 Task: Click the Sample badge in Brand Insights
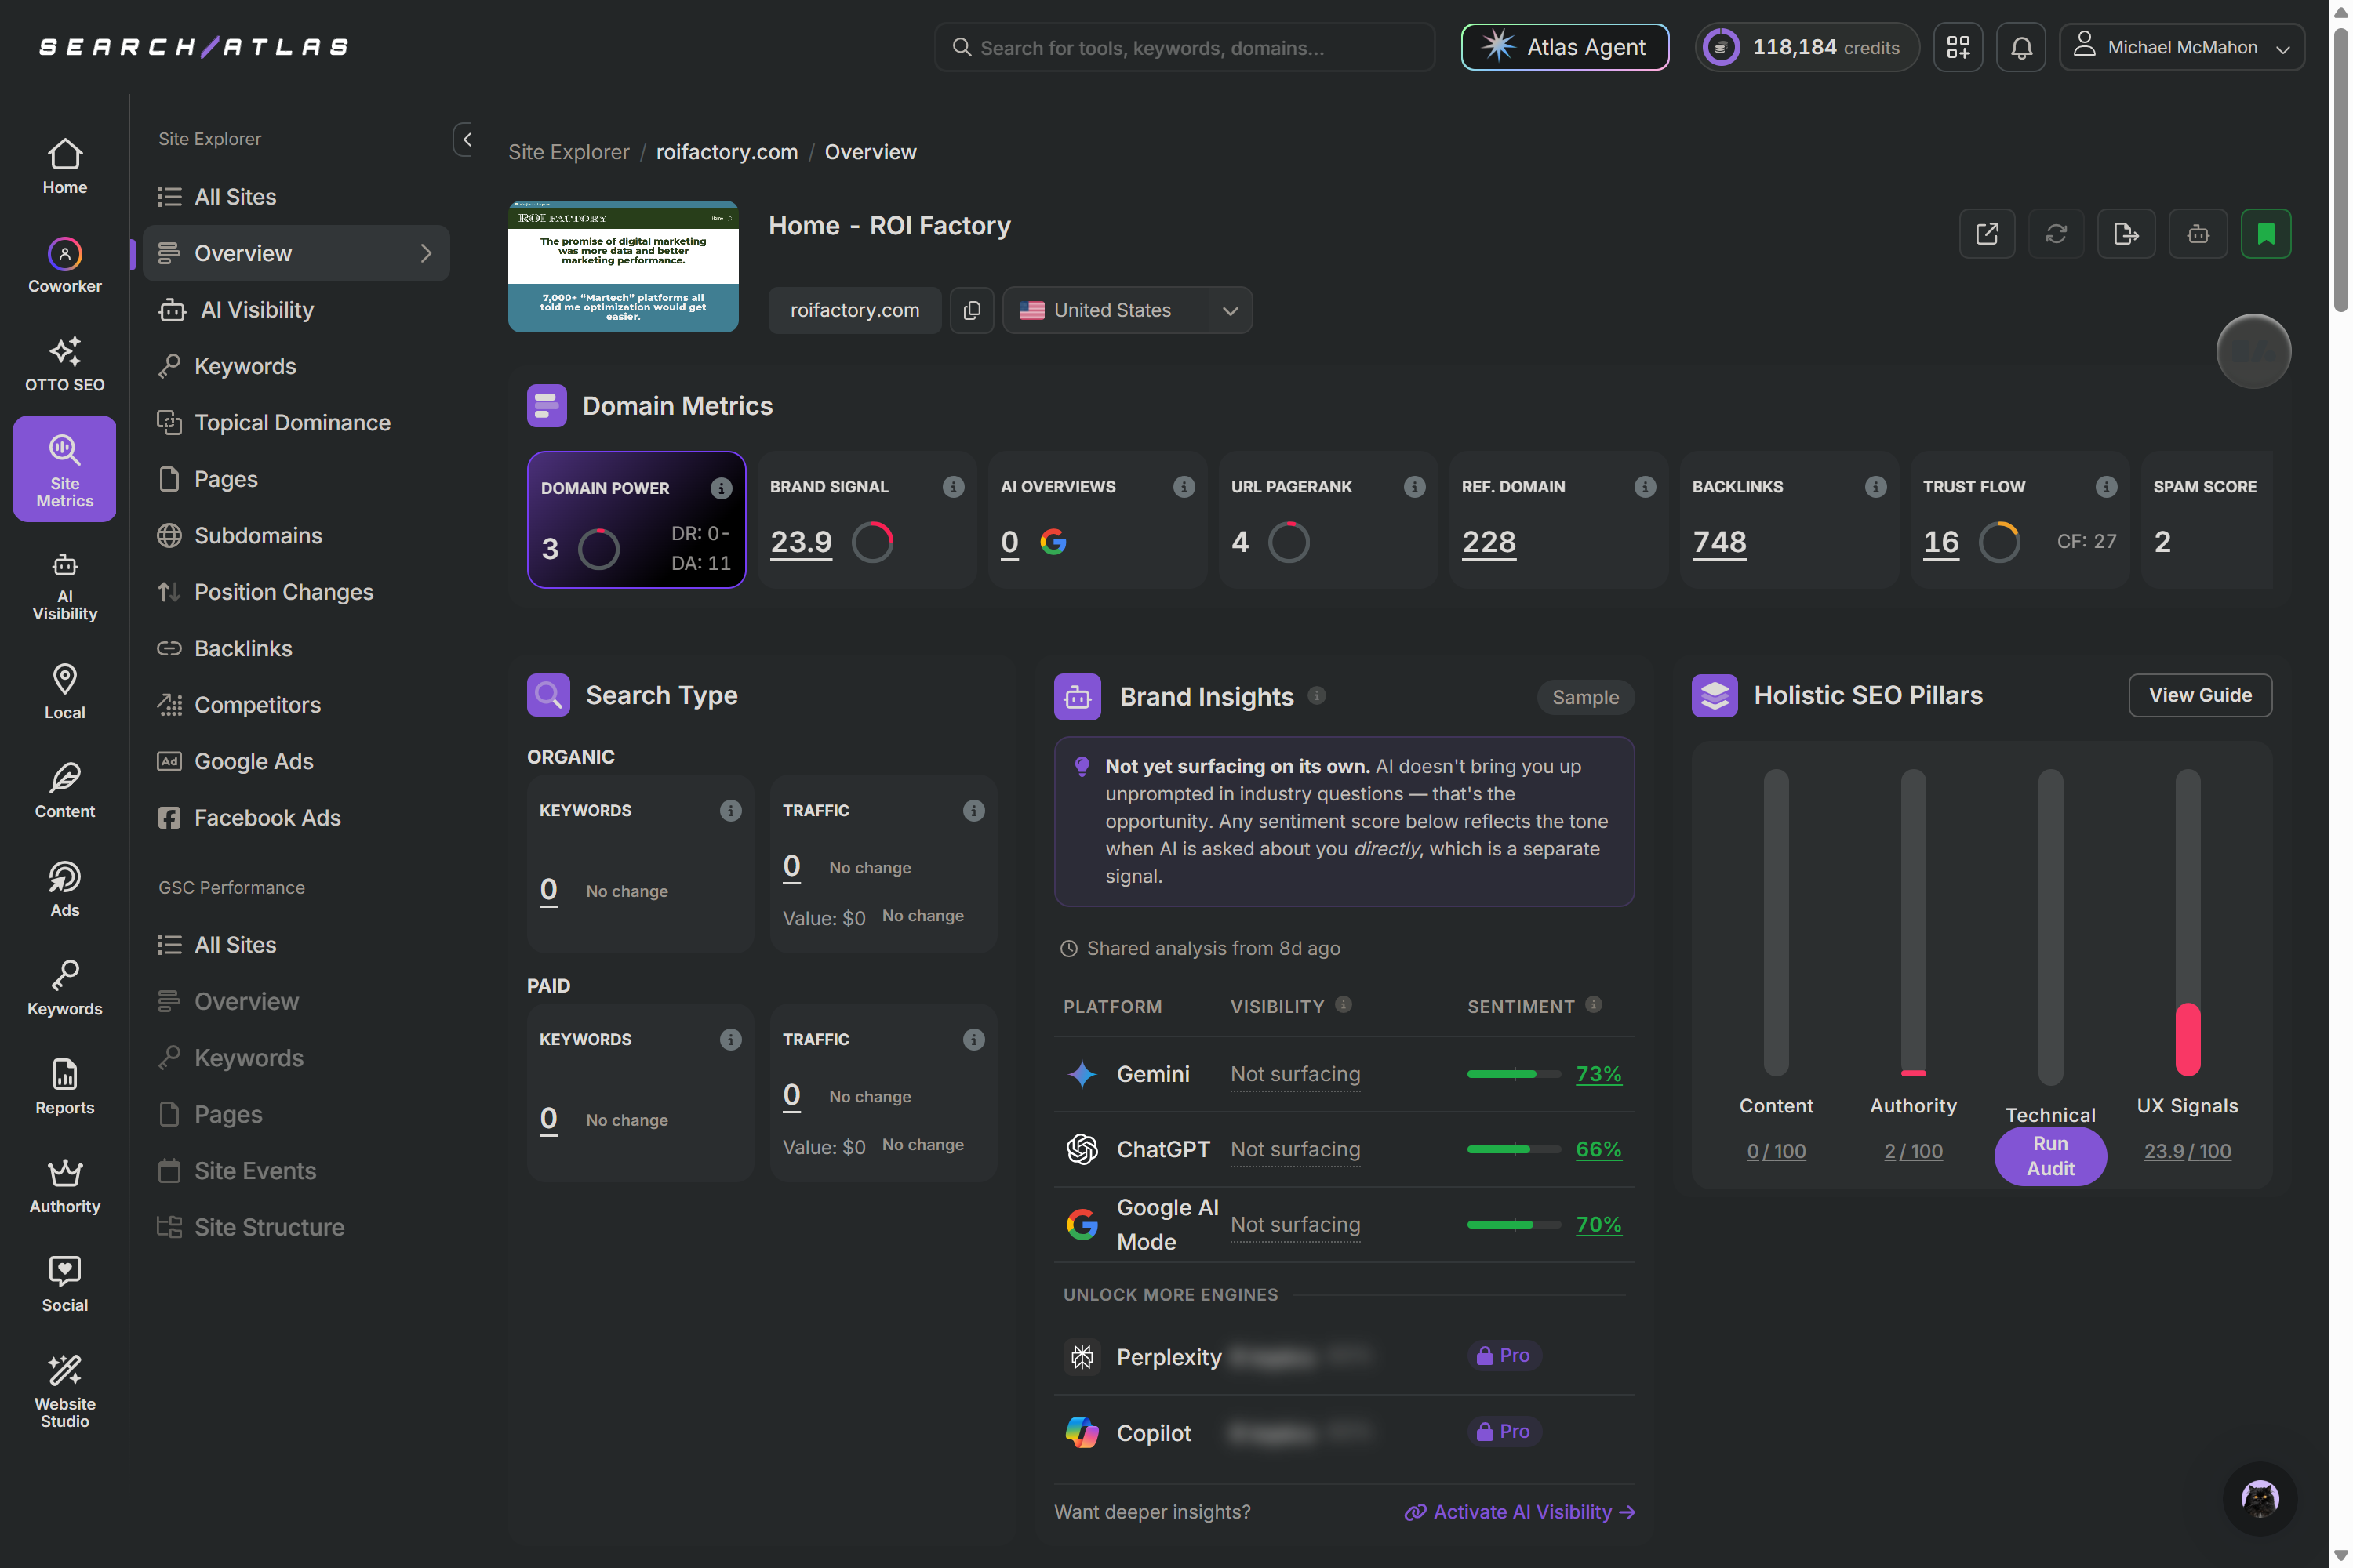point(1584,697)
